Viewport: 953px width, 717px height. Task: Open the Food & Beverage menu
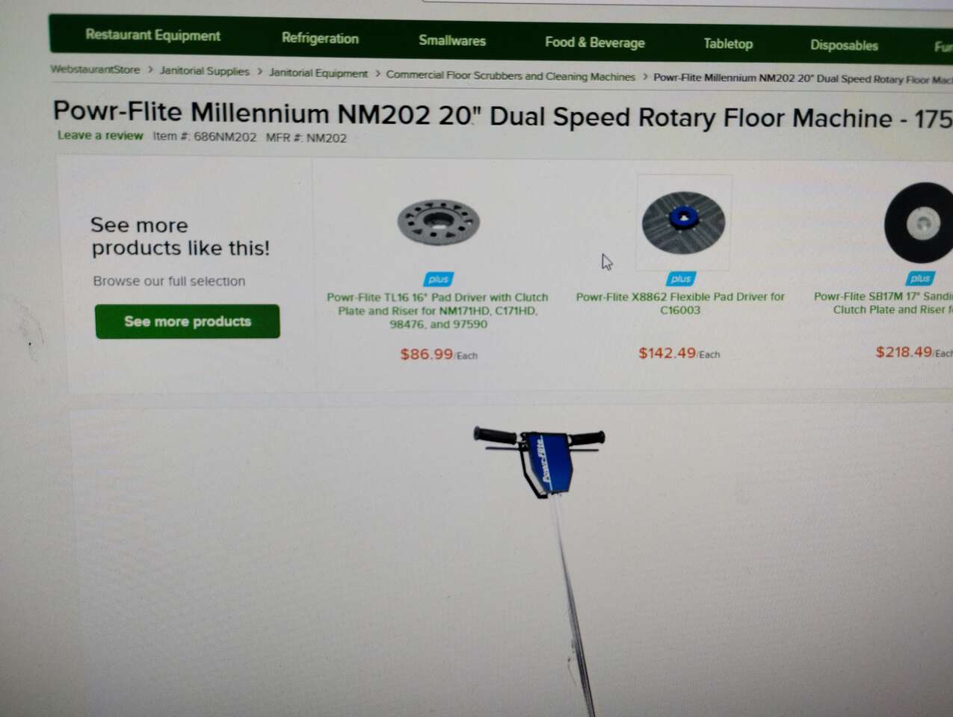coord(594,43)
